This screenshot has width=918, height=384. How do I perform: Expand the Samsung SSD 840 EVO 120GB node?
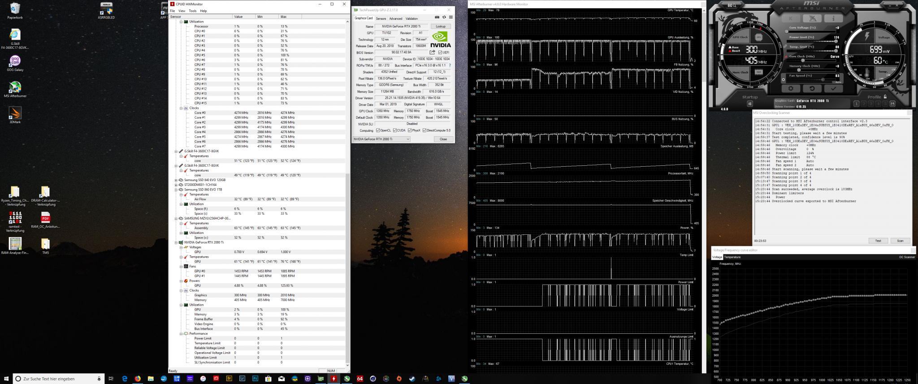[176, 180]
